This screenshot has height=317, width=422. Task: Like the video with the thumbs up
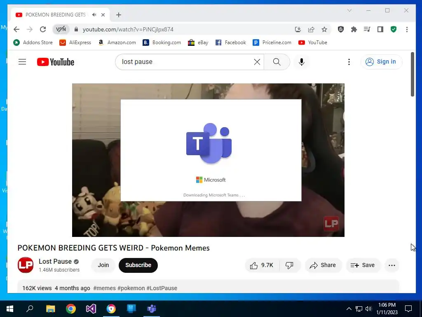pos(262,265)
